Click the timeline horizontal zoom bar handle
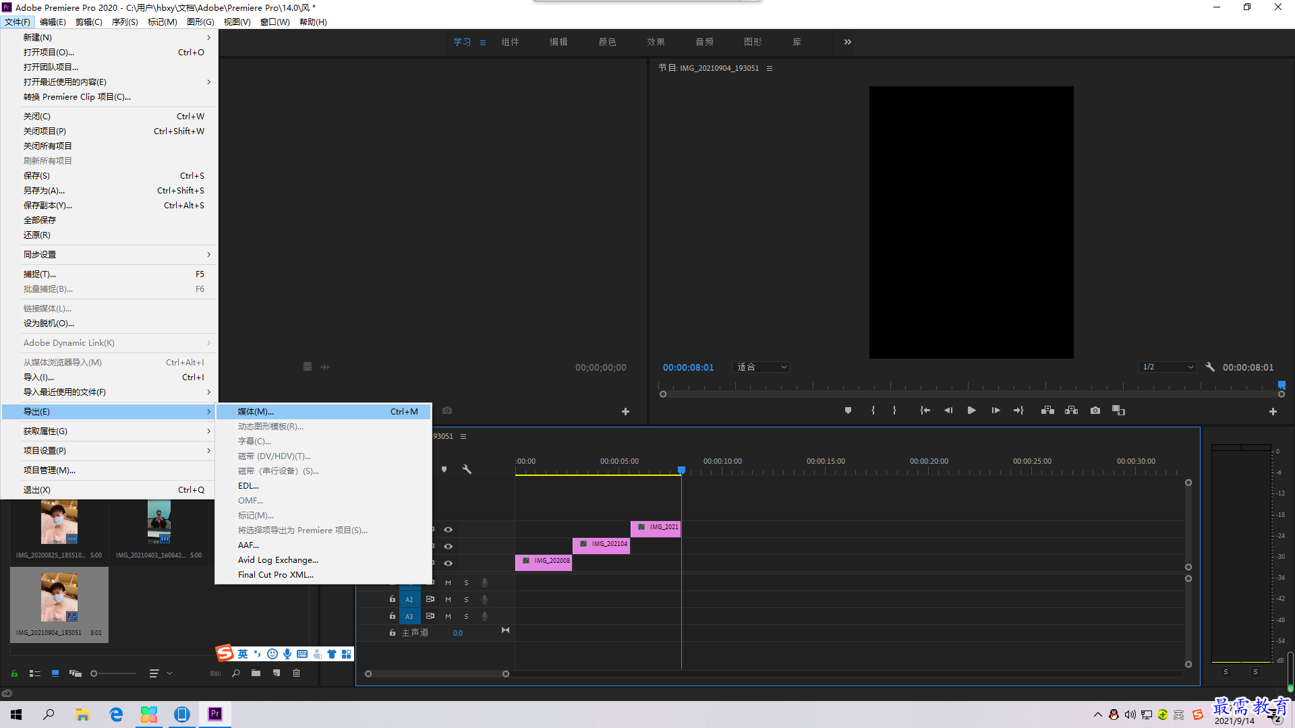Image resolution: width=1295 pixels, height=728 pixels. [x=506, y=674]
